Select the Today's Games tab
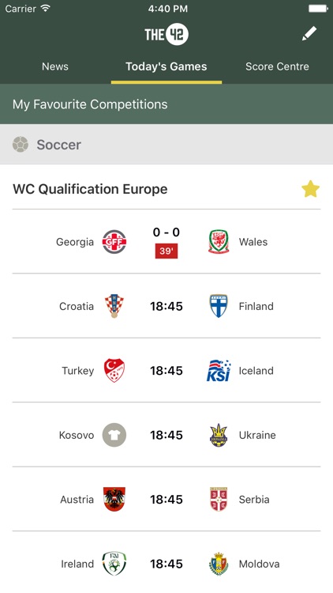Image resolution: width=333 pixels, height=593 pixels. point(166,66)
